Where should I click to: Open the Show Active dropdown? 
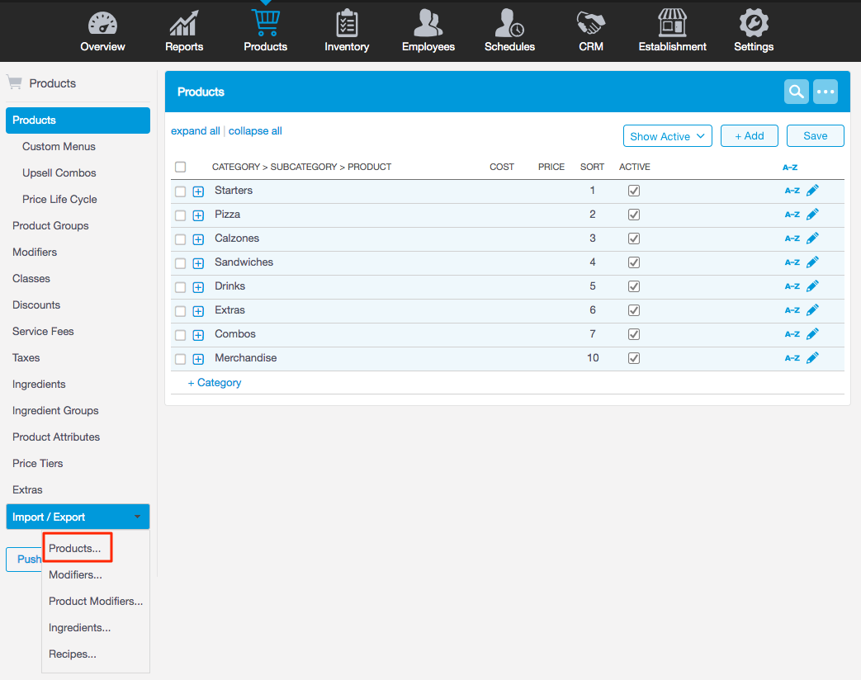click(x=667, y=136)
